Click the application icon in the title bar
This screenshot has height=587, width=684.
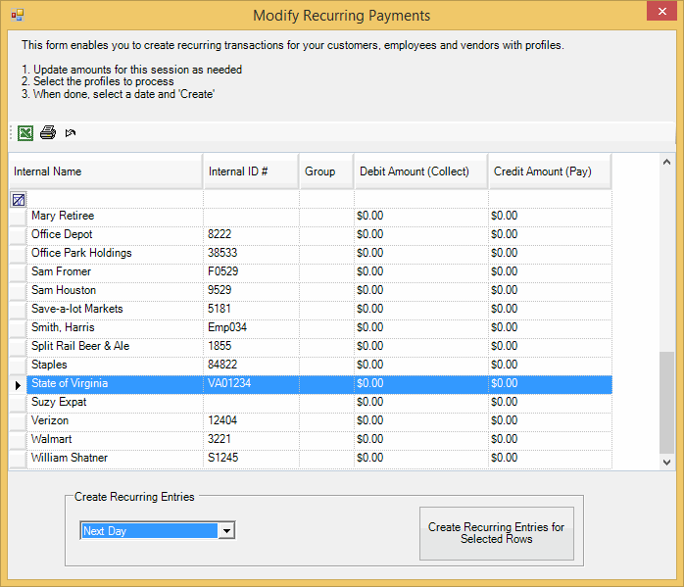17,16
